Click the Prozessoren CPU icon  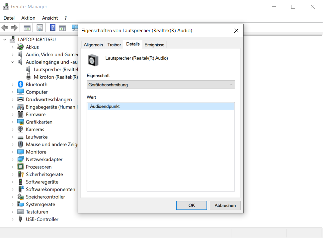(20, 166)
